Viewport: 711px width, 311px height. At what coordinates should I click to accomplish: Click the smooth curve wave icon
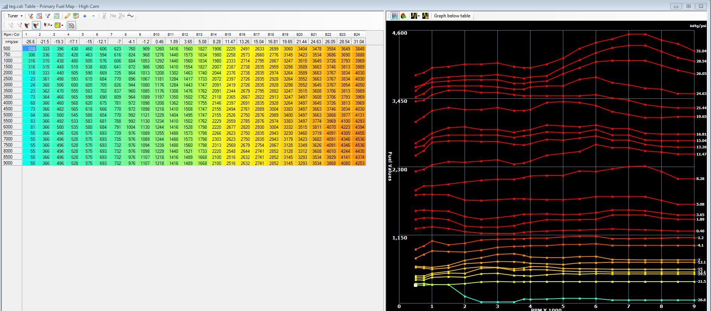130,16
